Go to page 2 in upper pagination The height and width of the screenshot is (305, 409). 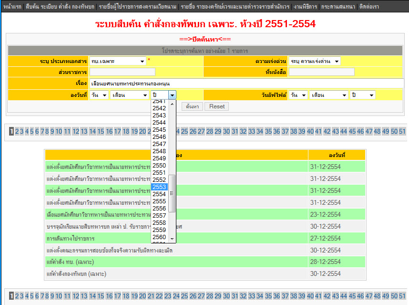(x=17, y=131)
